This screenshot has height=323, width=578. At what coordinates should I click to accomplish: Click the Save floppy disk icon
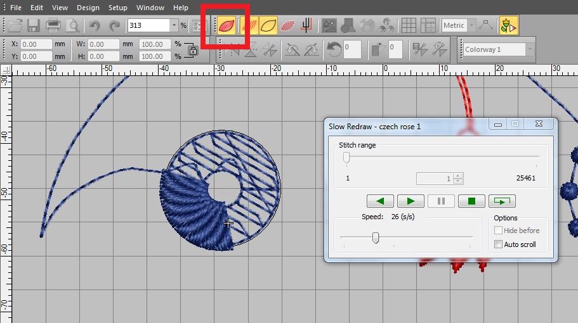click(34, 25)
